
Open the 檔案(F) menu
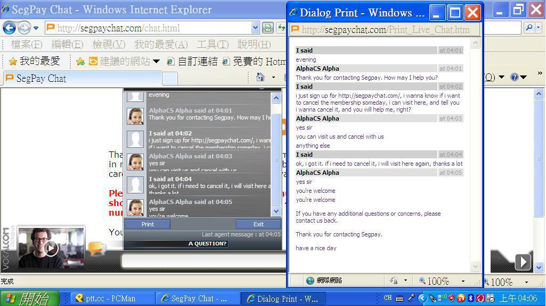point(27,45)
